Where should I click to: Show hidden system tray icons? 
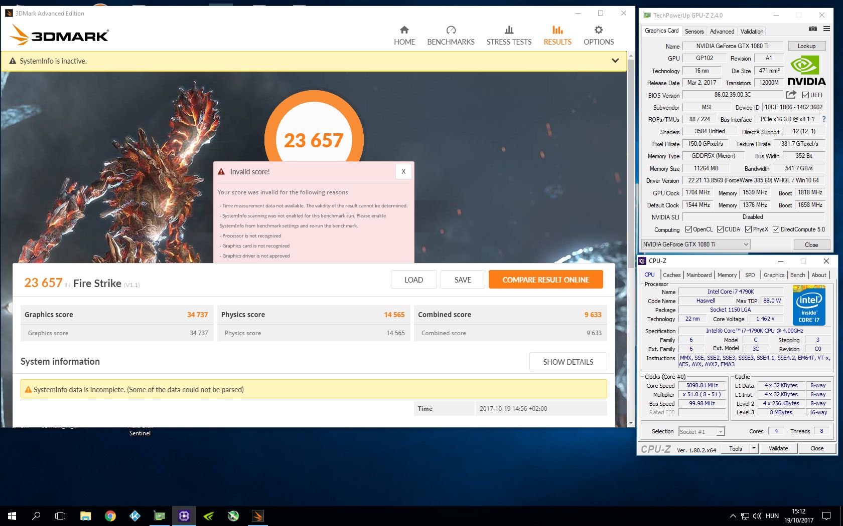tap(733, 516)
